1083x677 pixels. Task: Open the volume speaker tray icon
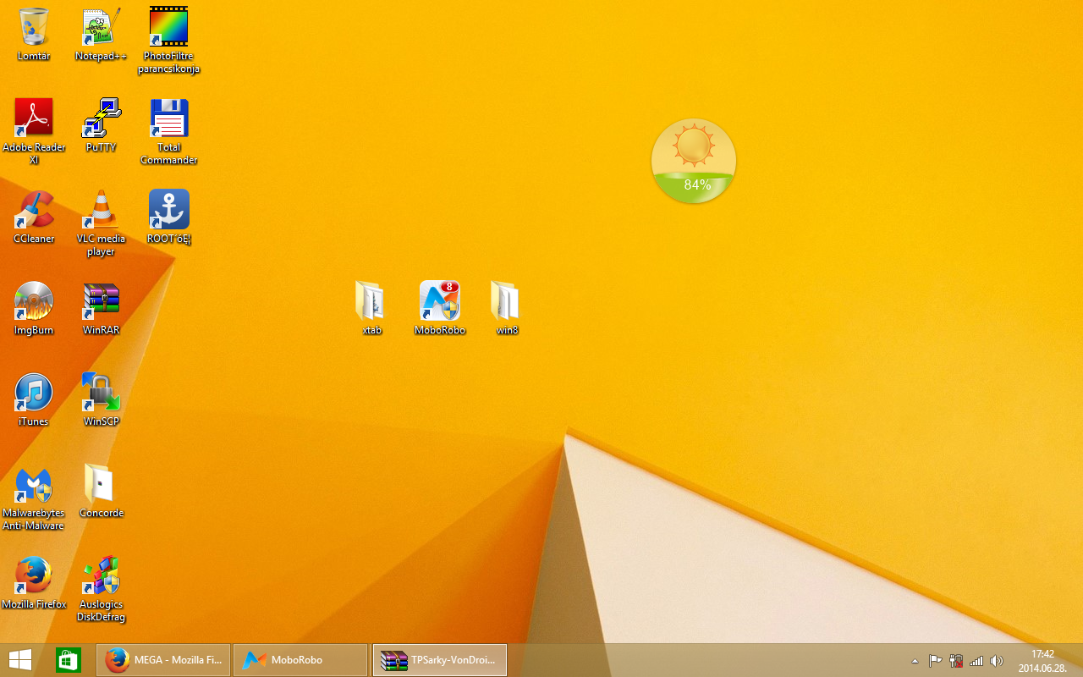[997, 661]
